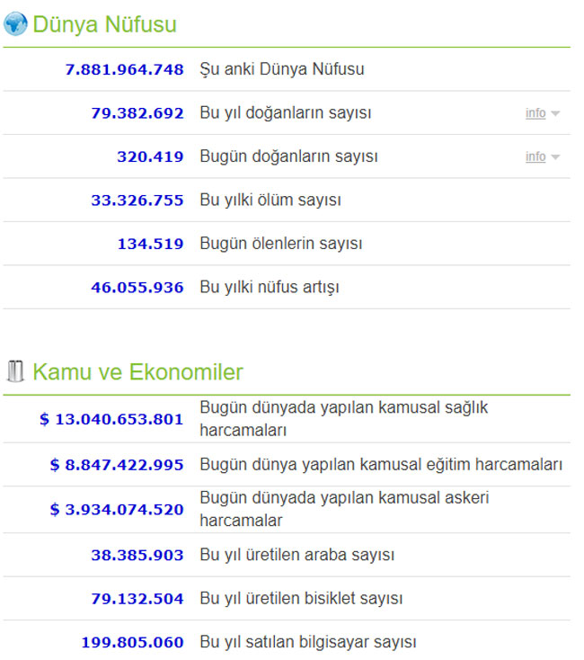Click info link for Bu yıl doğanların sayısı
This screenshot has width=584, height=660.
pyautogui.click(x=535, y=113)
